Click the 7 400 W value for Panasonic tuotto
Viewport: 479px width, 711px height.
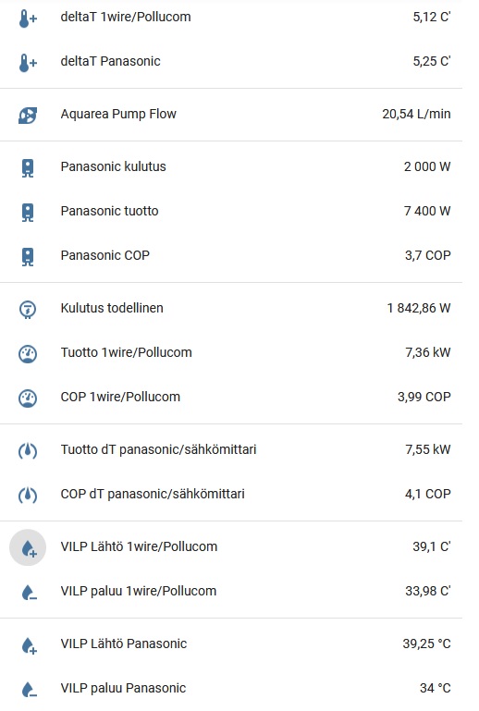tap(427, 211)
